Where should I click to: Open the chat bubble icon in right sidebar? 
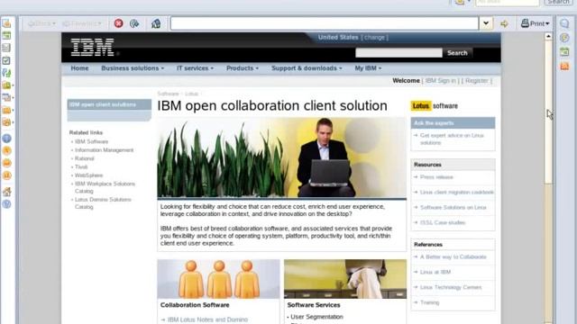564,23
